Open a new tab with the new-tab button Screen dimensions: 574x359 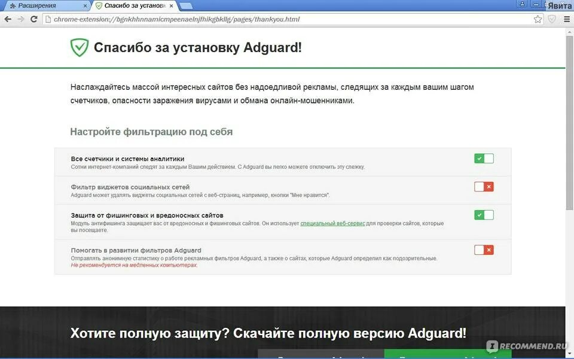186,6
